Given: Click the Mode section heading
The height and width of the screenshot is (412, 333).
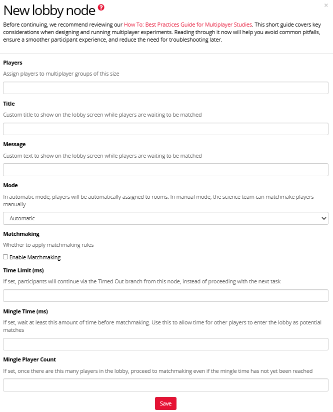Looking at the screenshot, I should [x=10, y=185].
